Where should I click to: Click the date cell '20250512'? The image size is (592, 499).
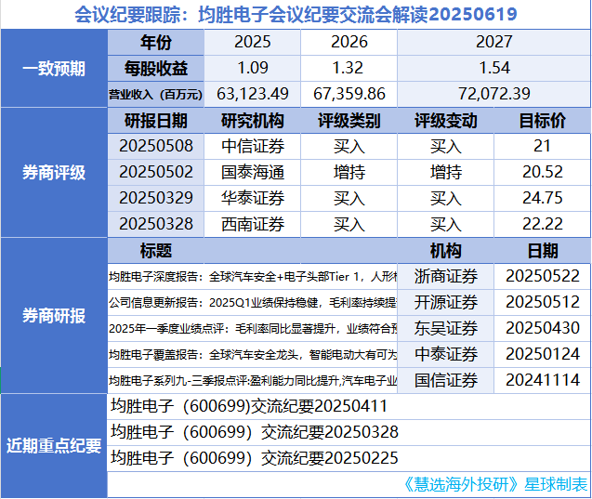click(x=542, y=303)
